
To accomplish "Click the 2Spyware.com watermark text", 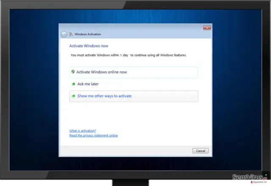I will pyautogui.click(x=259, y=182).
